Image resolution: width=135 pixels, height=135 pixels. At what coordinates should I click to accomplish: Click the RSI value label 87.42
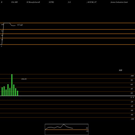[x=20, y=25]
